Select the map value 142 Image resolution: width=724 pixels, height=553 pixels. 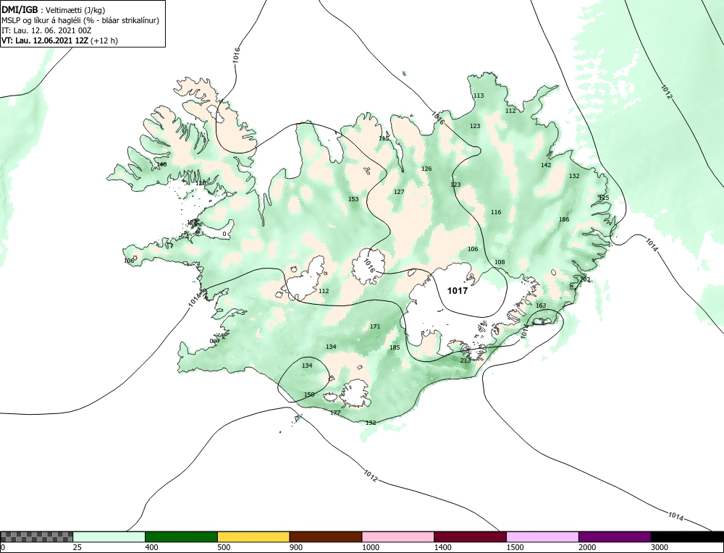click(x=546, y=165)
